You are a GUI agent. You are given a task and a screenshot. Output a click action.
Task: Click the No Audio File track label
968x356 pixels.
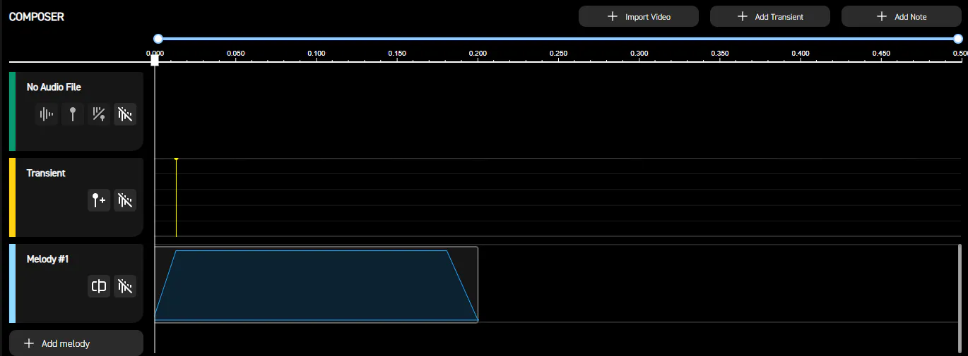(x=54, y=87)
